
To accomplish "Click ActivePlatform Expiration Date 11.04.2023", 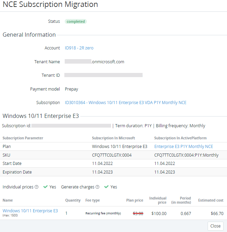I will [164, 172].
